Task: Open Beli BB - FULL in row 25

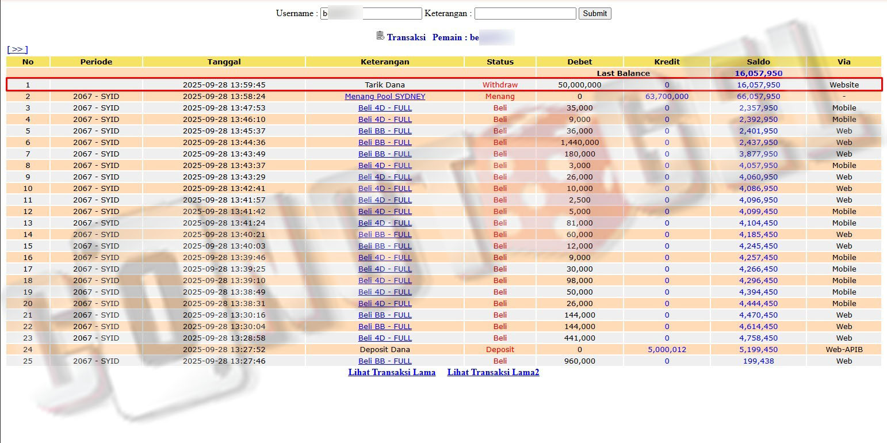Action: [385, 361]
